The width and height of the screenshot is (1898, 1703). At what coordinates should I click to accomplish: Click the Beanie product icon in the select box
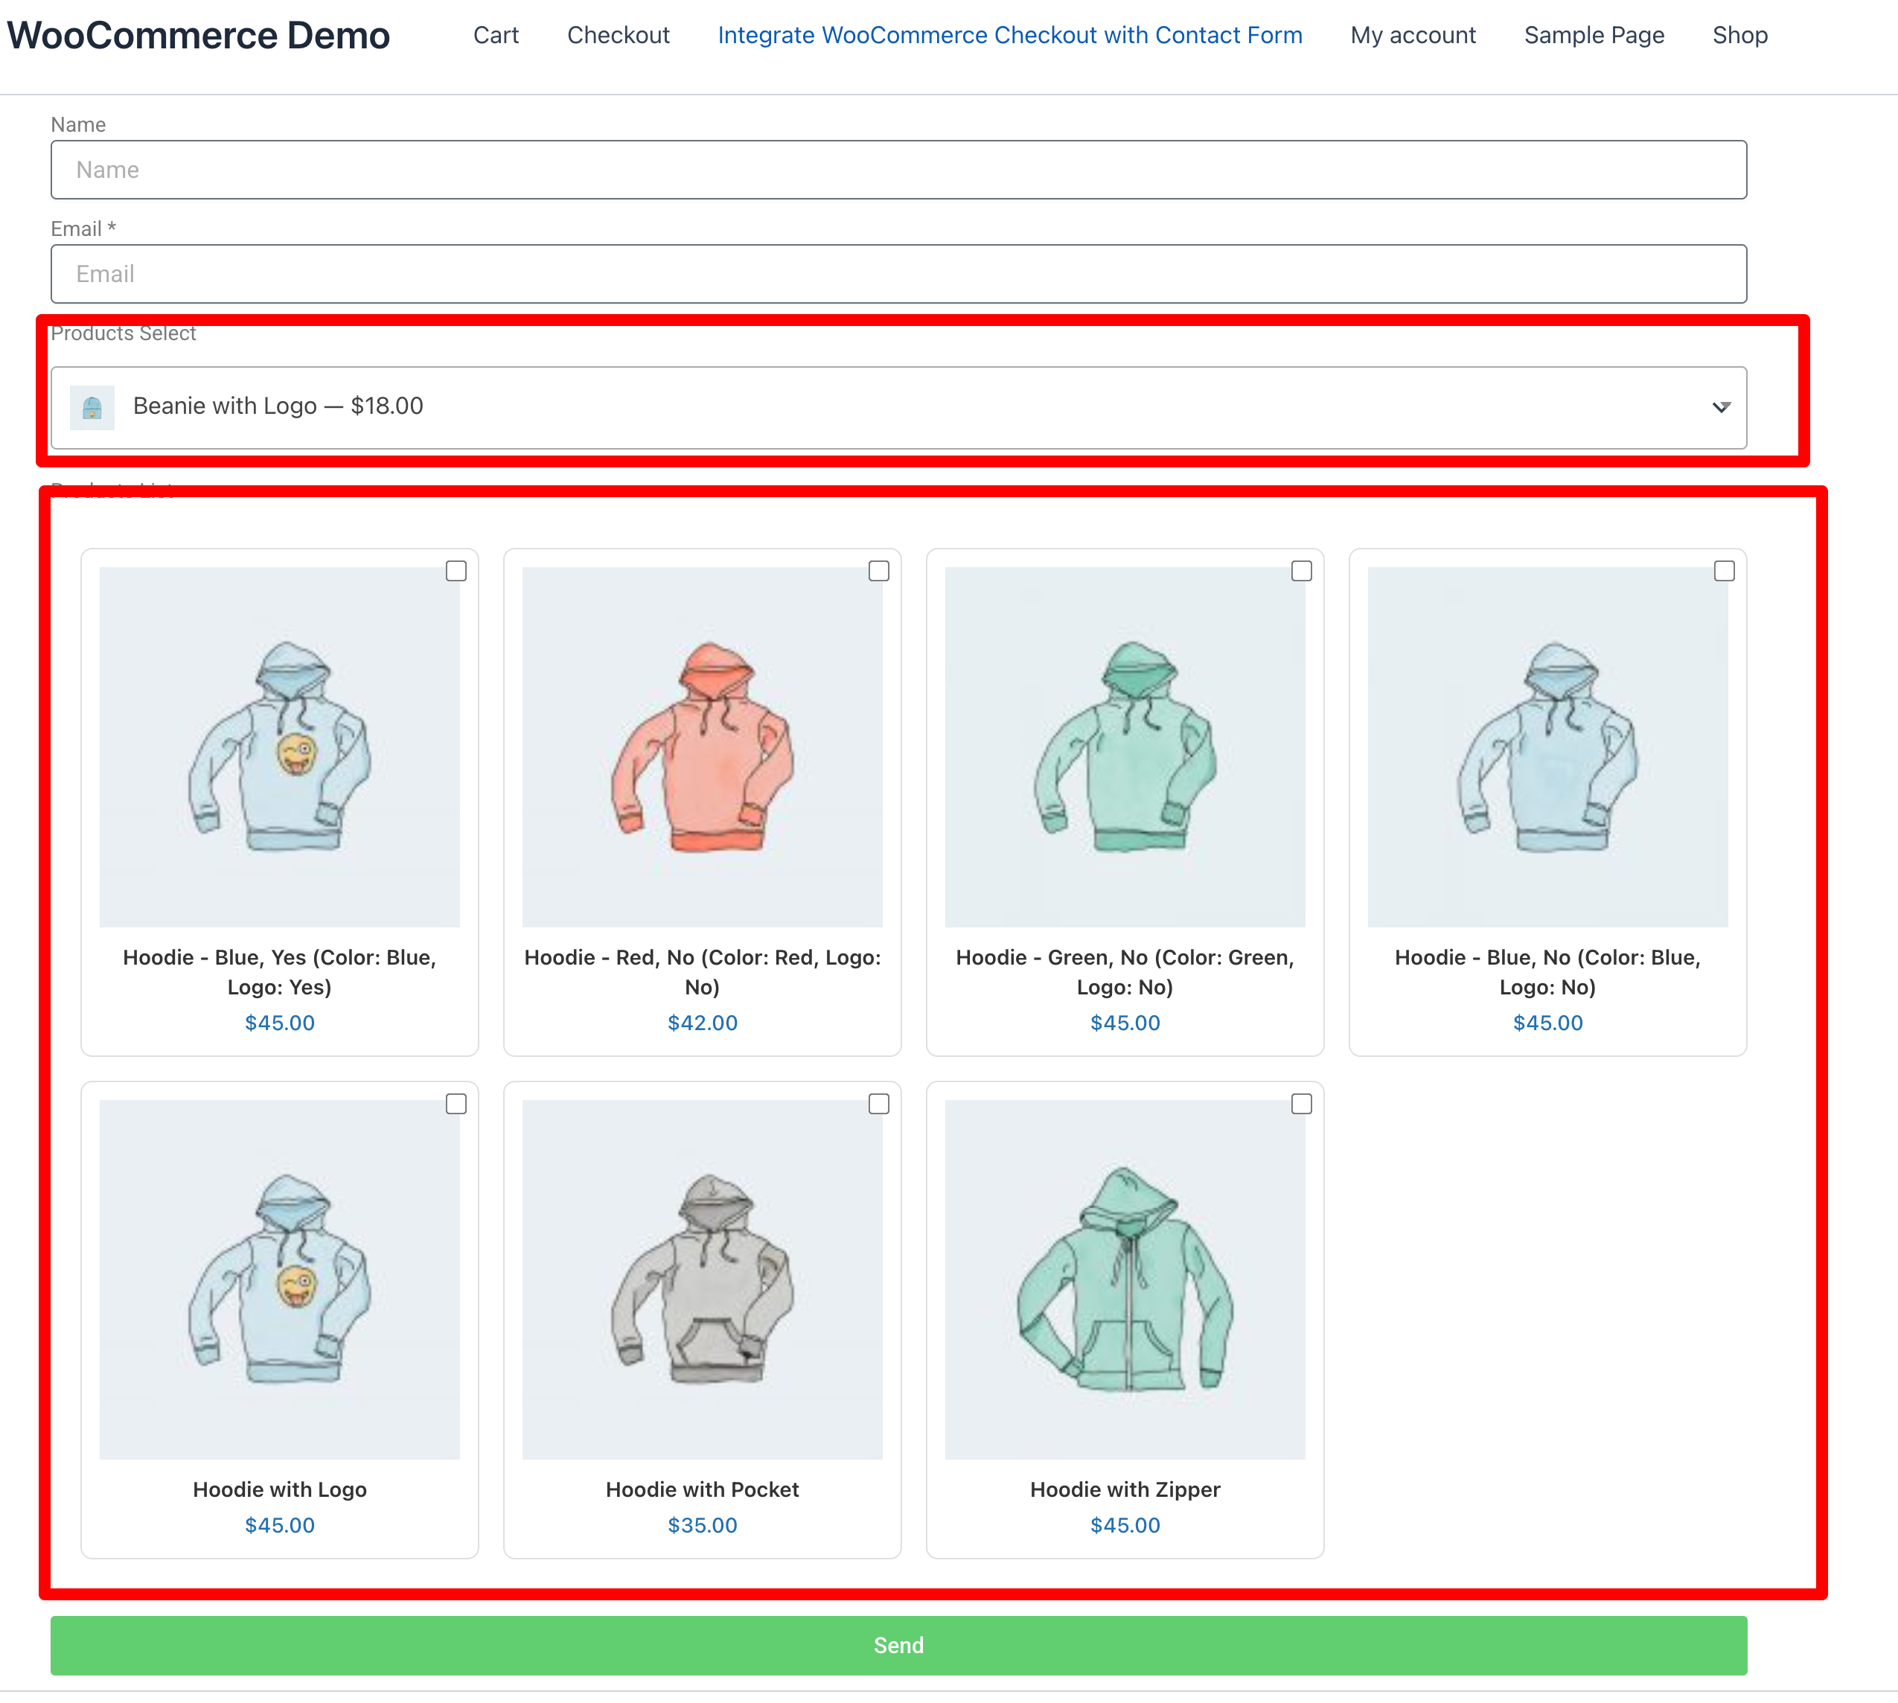[x=92, y=407]
